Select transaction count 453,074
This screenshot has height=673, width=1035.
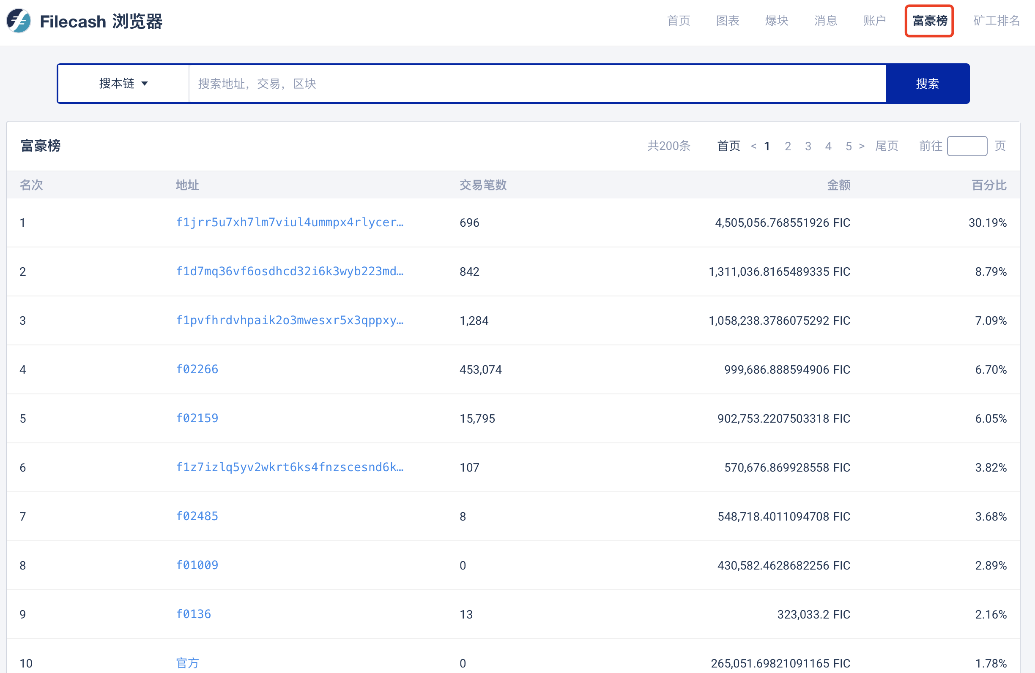point(481,369)
